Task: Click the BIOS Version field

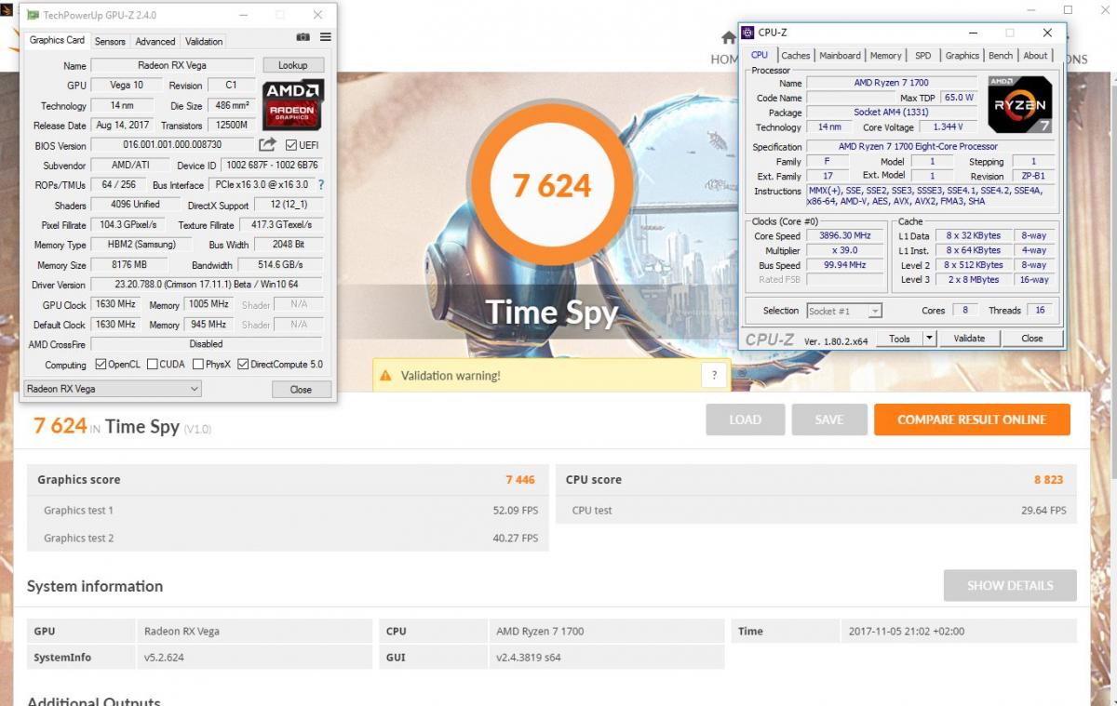Action: point(172,145)
